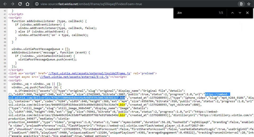Jump to next '.bin' search match
254x137 pixels.
point(240,13)
